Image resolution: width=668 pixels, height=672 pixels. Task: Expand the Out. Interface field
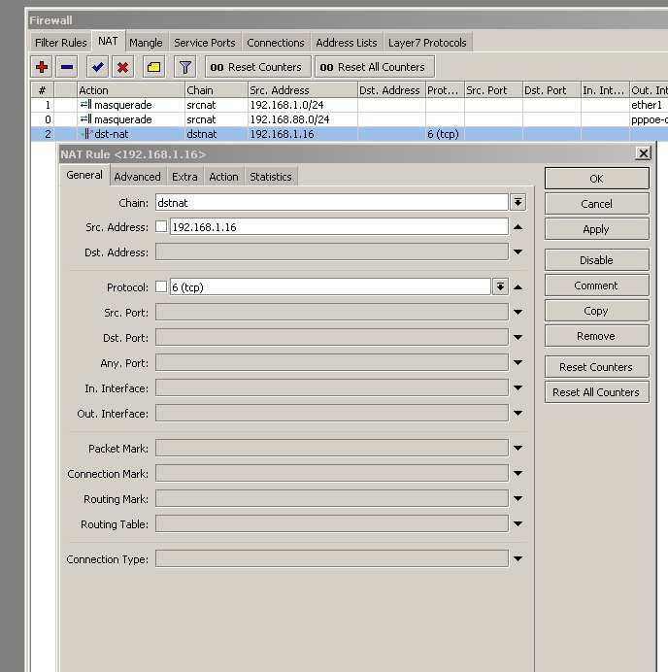click(x=518, y=413)
